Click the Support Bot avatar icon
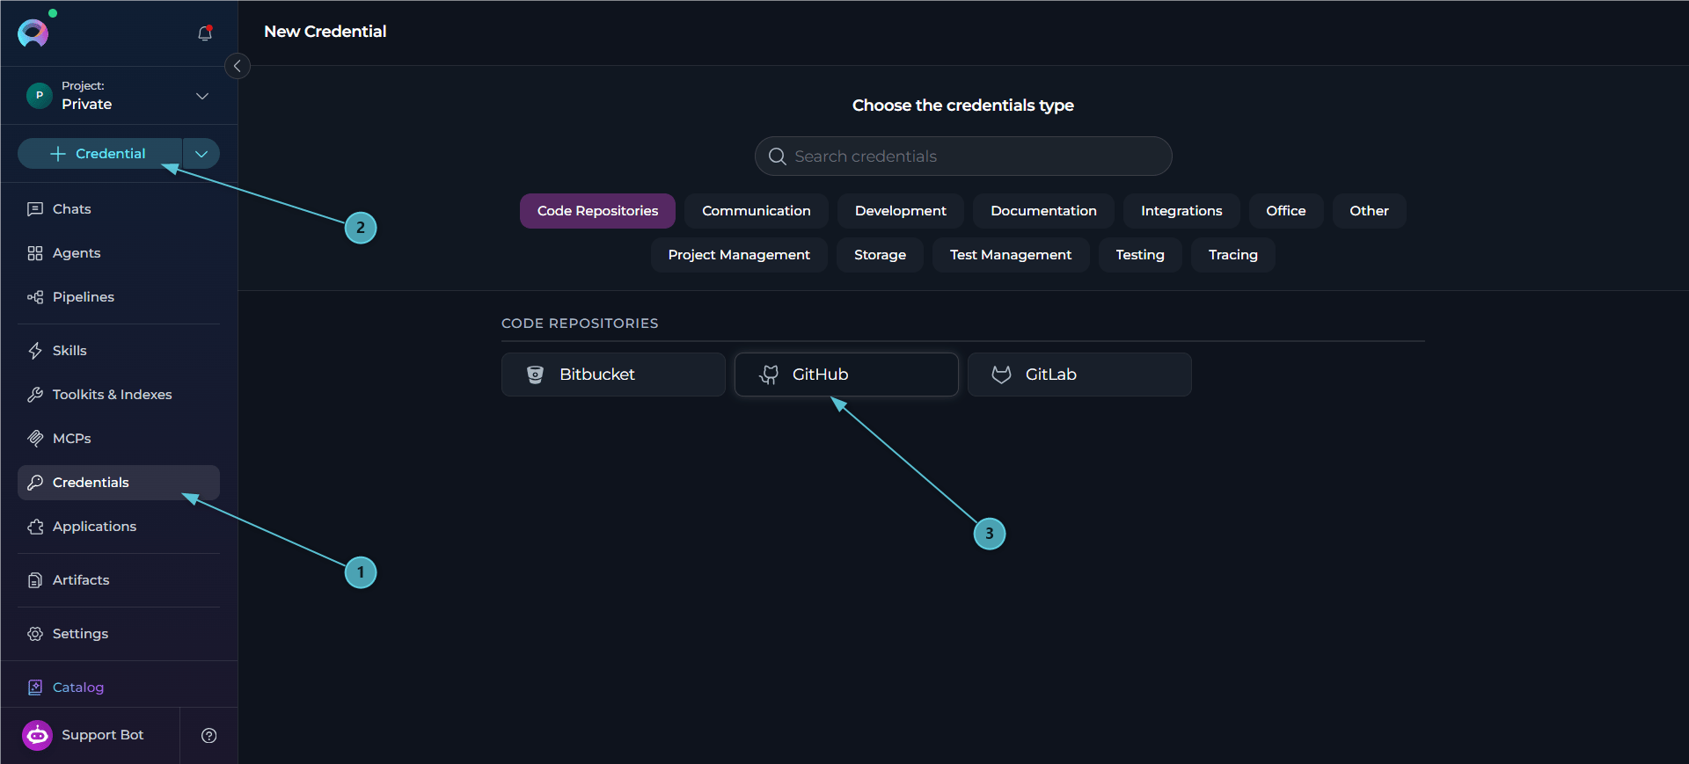The width and height of the screenshot is (1689, 764). (x=37, y=735)
